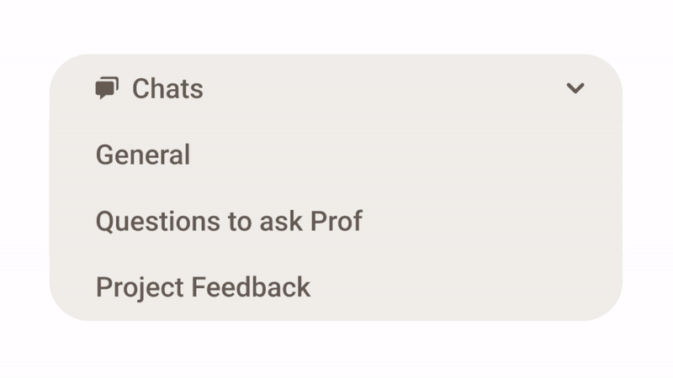Viewport: 673px width, 378px height.
Task: Click the General list item
Action: (143, 155)
